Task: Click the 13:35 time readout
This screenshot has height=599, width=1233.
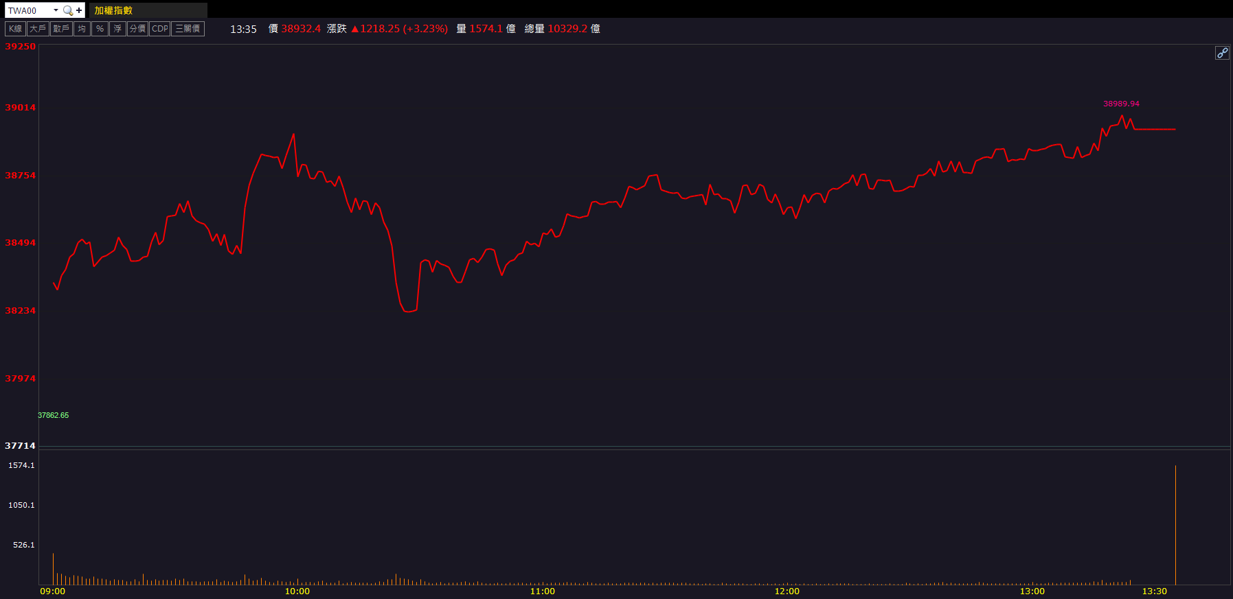Action: pyautogui.click(x=243, y=29)
